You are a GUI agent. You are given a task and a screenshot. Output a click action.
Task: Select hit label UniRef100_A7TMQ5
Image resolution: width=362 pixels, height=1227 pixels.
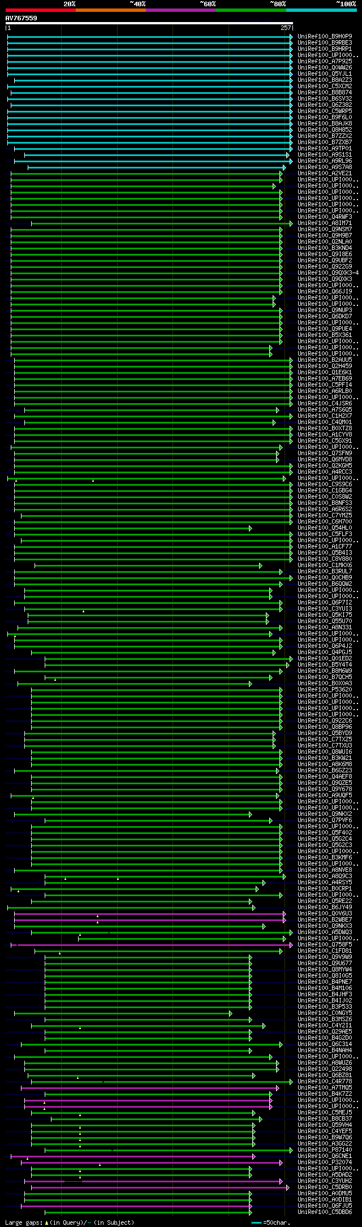click(325, 1087)
